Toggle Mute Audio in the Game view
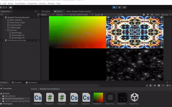172x107 pixels. click(x=148, y=15)
